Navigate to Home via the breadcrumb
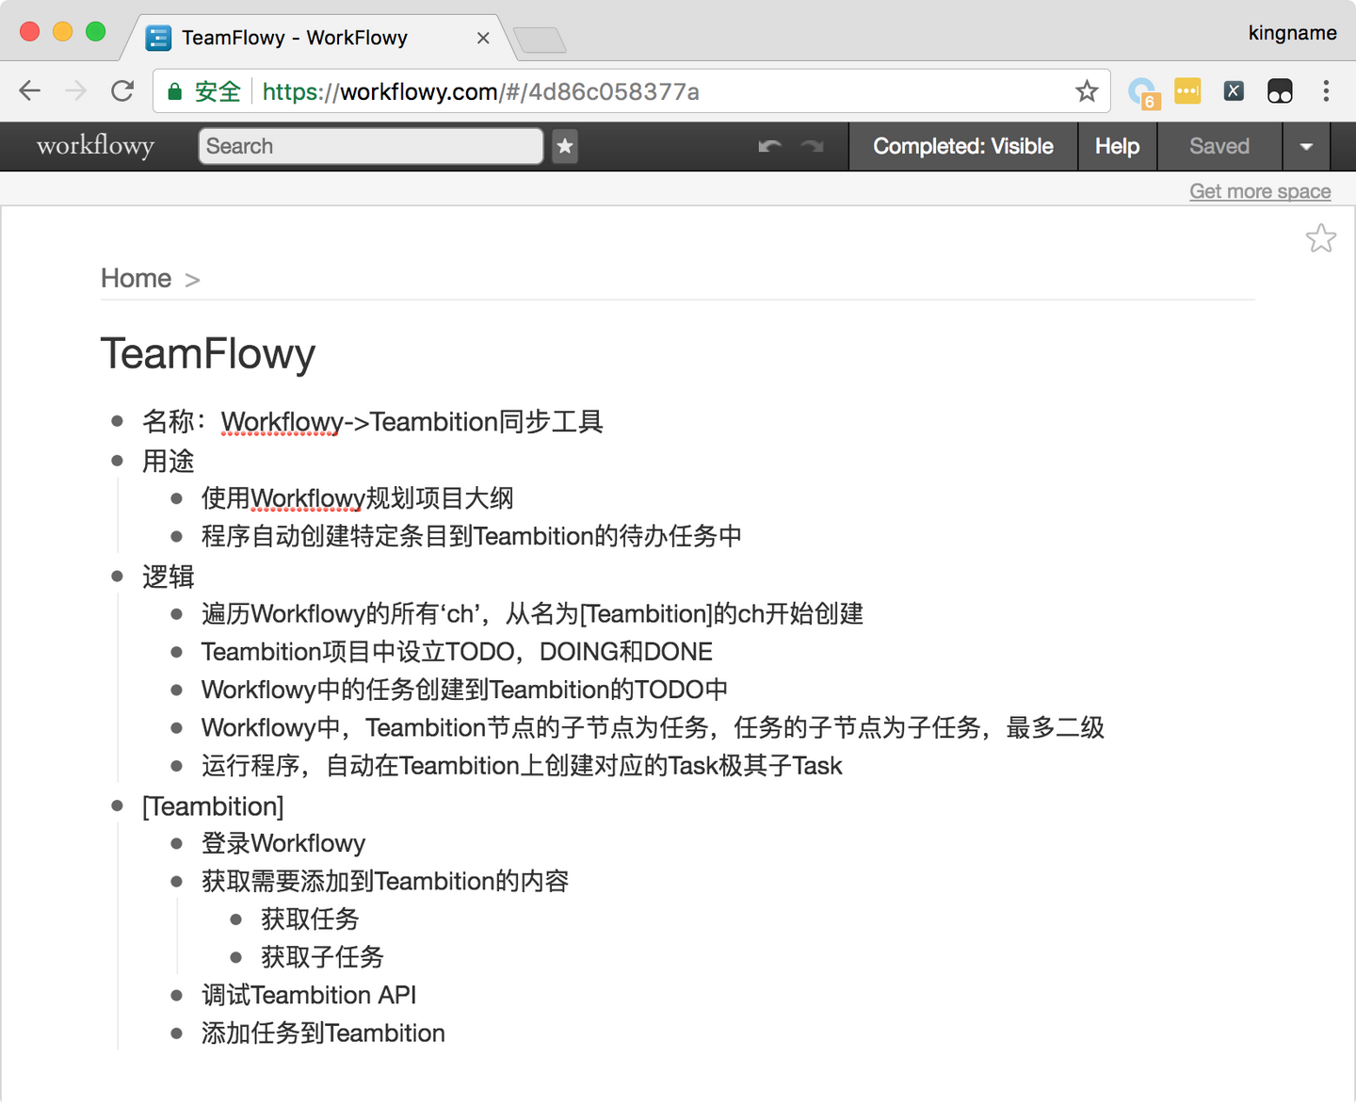This screenshot has width=1356, height=1106. (136, 278)
